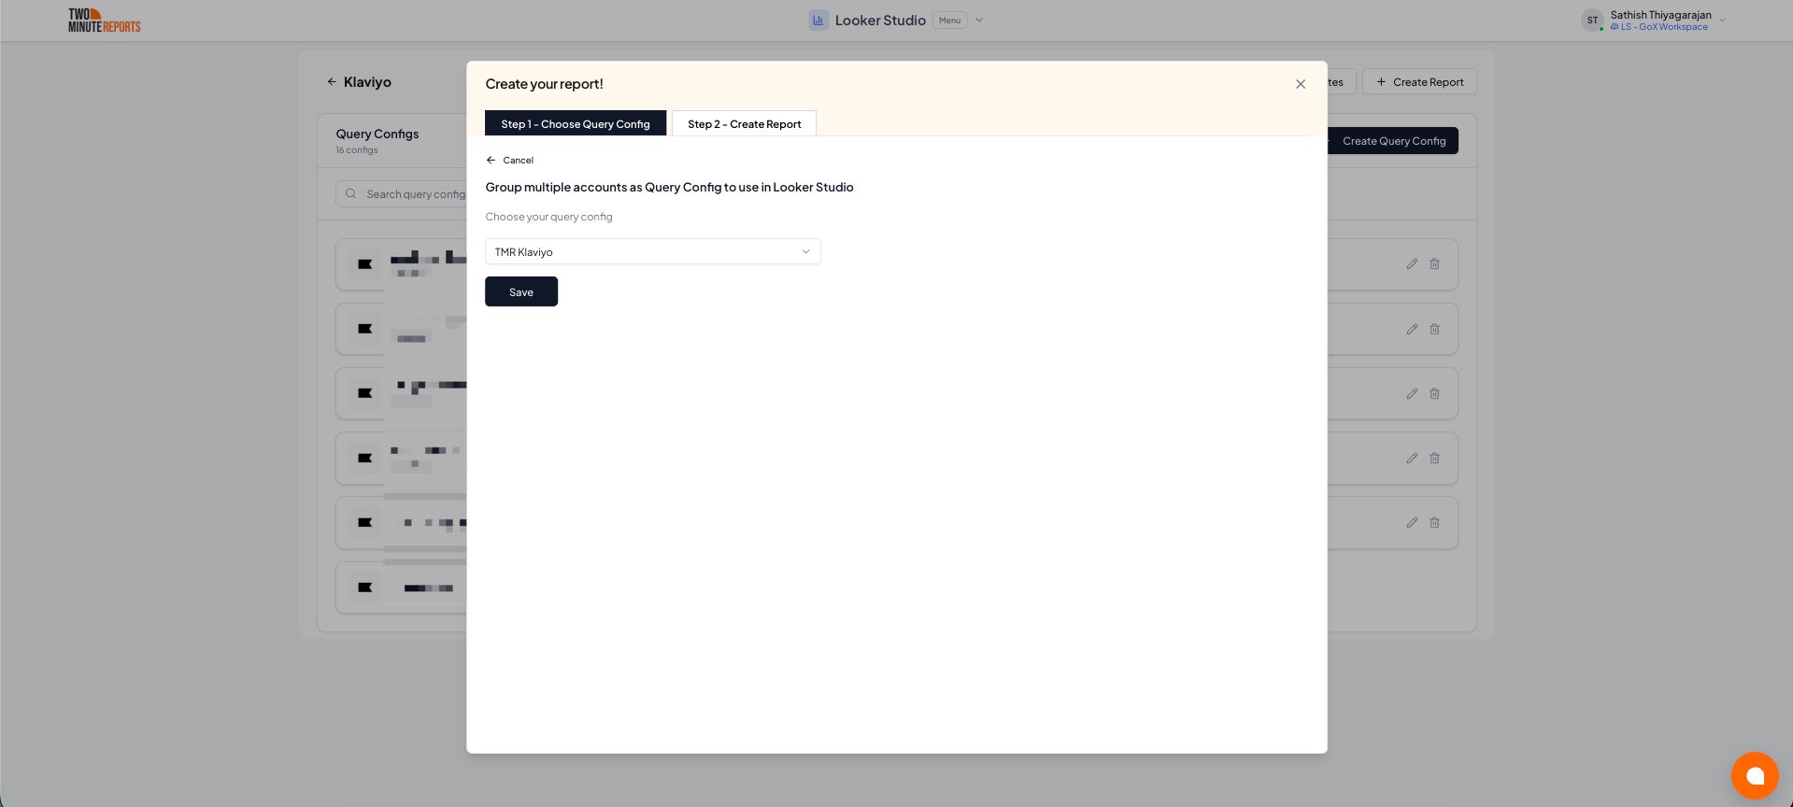Click the Search query config field
This screenshot has width=1793, height=807.
[402, 194]
